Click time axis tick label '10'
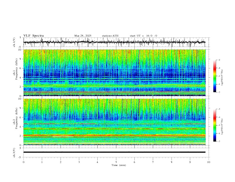 [x=209, y=162]
